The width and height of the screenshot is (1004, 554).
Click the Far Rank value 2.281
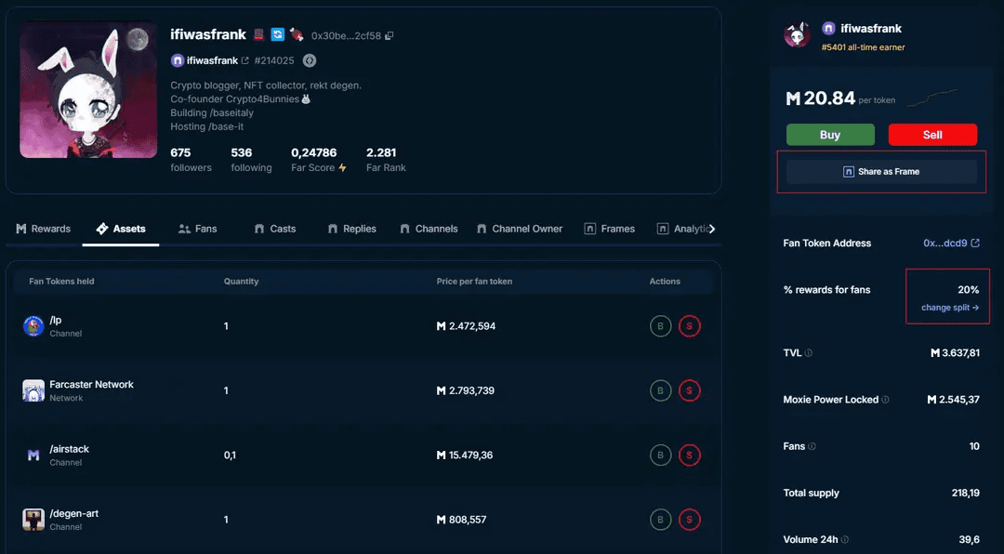coord(381,152)
